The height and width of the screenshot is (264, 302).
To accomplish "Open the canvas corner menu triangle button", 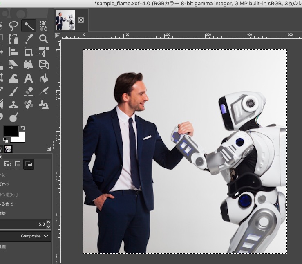I will [58, 36].
